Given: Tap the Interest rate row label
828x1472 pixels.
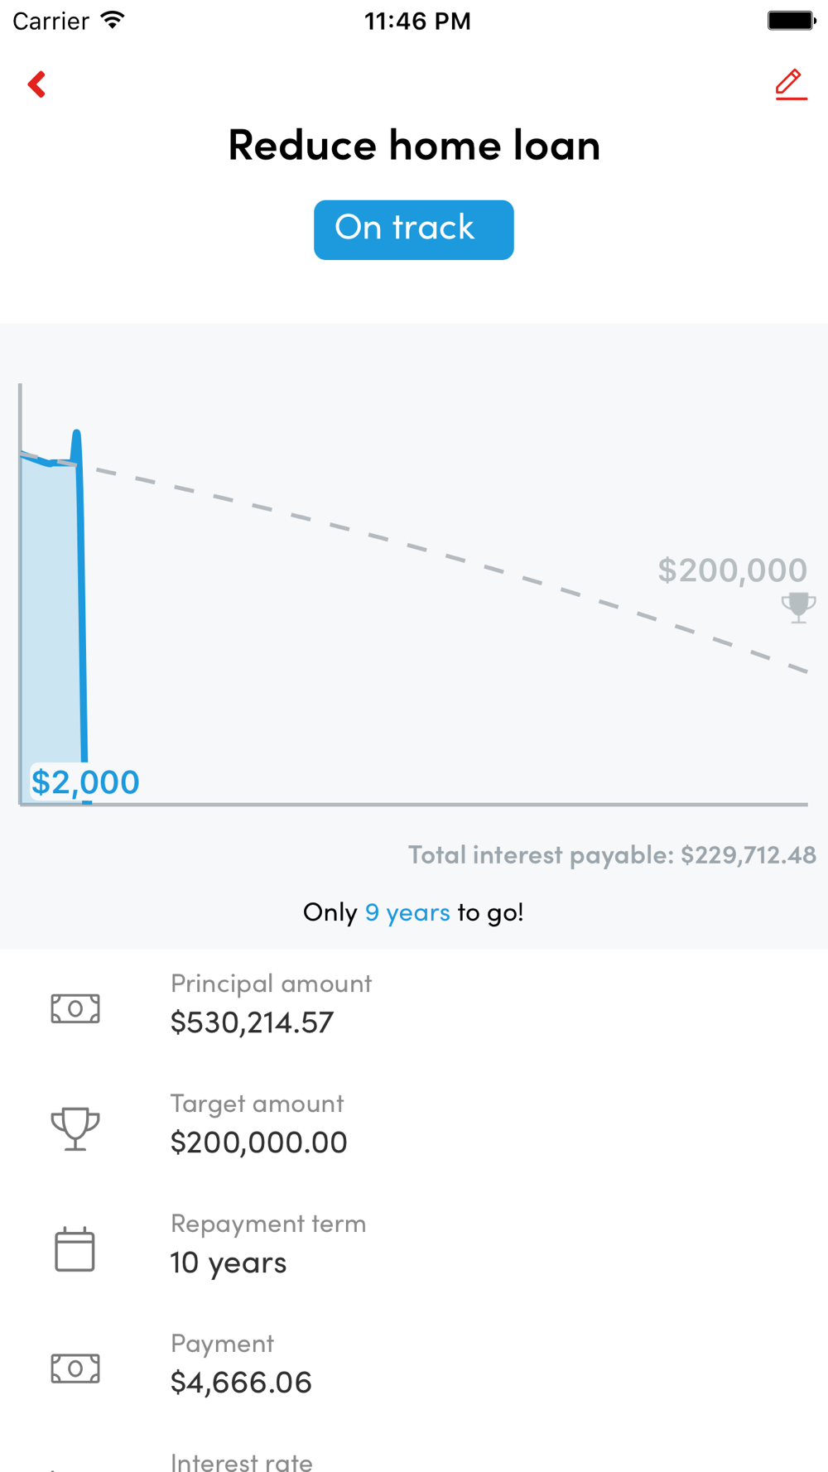Looking at the screenshot, I should (242, 1461).
